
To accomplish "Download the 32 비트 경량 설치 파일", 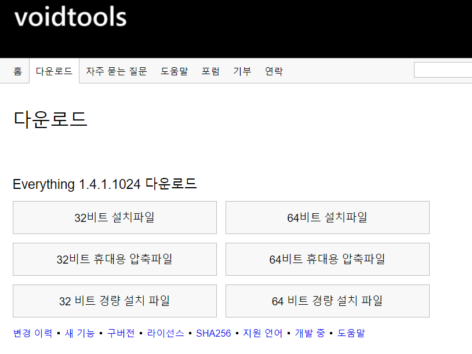I will pos(115,301).
